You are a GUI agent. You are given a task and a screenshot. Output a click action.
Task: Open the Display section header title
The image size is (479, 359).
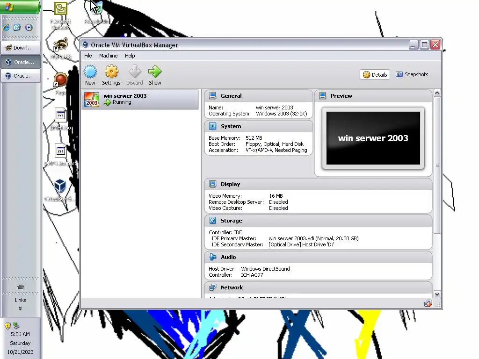230,184
